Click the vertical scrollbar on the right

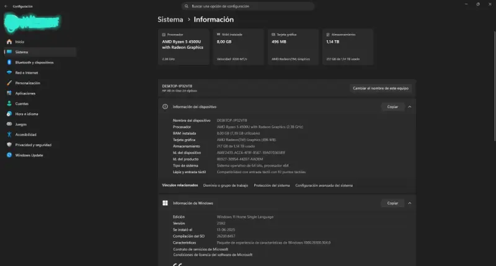coord(494,86)
